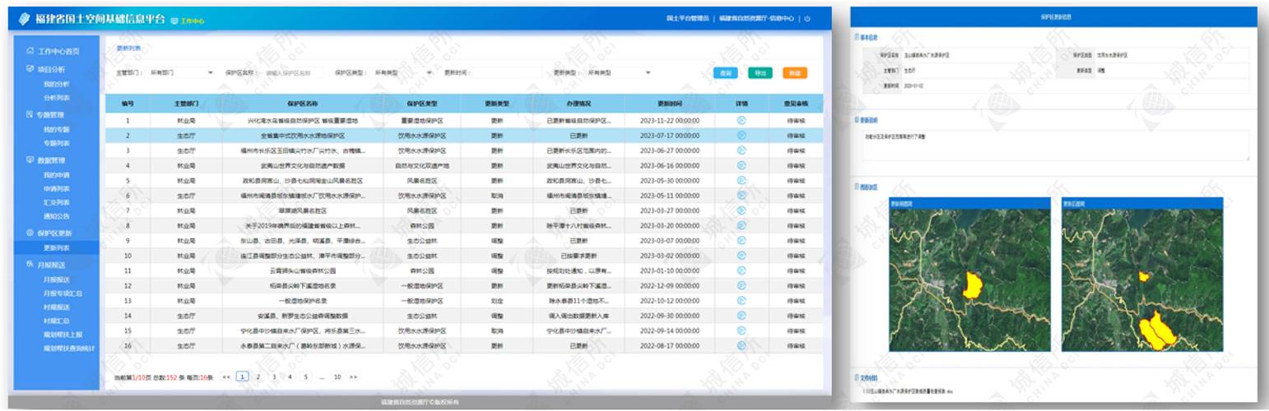This screenshot has width=1269, height=411.
Task: Open detail icon for row 8 (2023-03-20)
Action: [x=741, y=224]
